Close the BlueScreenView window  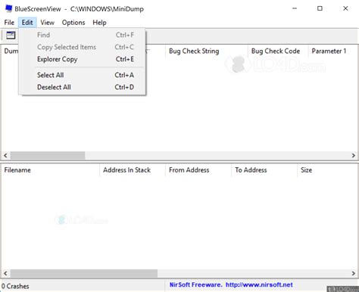pyautogui.click(x=345, y=8)
